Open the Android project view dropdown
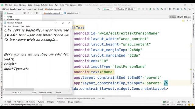The width and height of the screenshot is (195, 109). [x=10, y=13]
